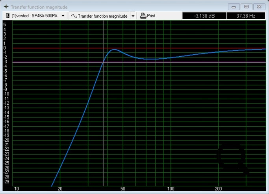The height and width of the screenshot is (194, 269).
Task: Click the blue curve's peak near 45 Hz
Action: (115, 50)
